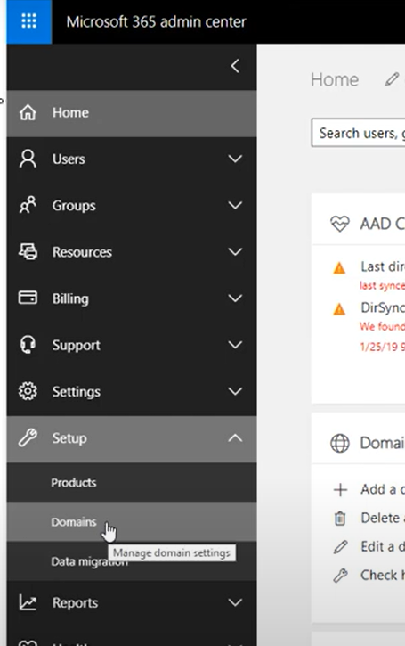This screenshot has width=405, height=646.
Task: Click the Domains card heading
Action: pyautogui.click(x=383, y=444)
